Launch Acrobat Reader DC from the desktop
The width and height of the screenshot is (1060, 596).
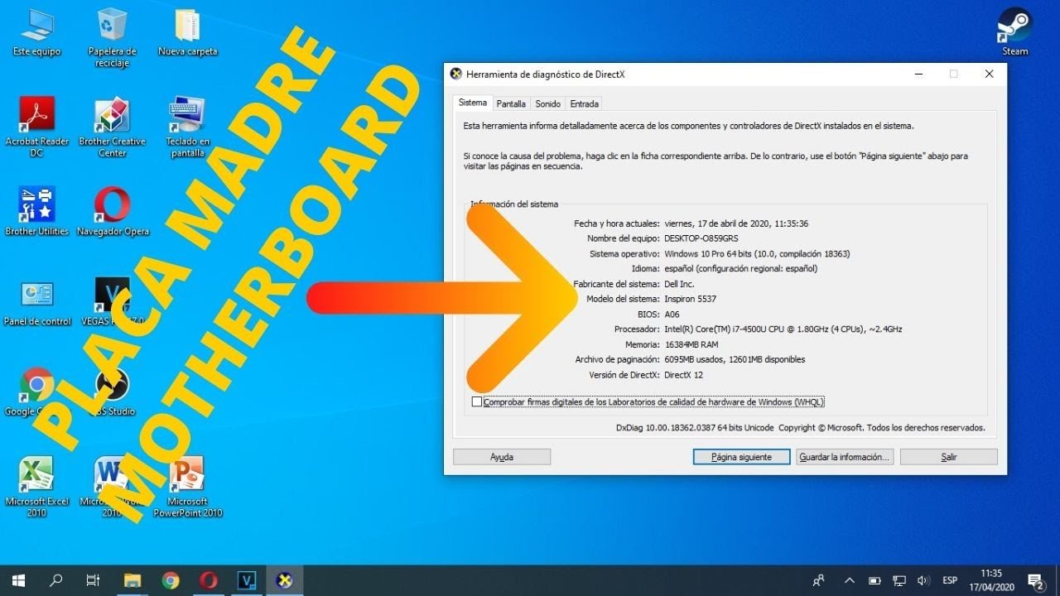[x=36, y=127]
